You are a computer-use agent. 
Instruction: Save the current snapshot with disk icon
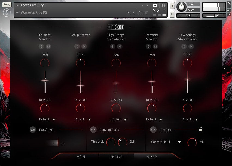coord(140,13)
